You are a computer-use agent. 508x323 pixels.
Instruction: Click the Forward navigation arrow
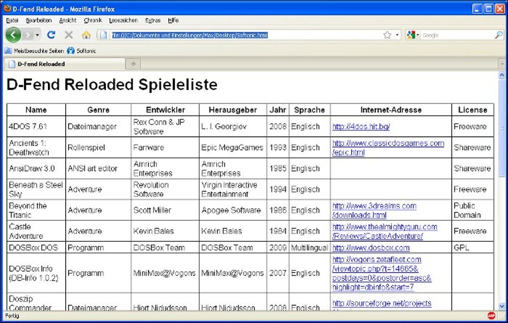pos(28,35)
